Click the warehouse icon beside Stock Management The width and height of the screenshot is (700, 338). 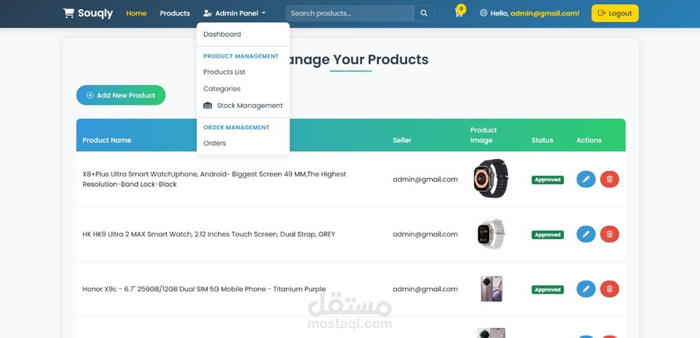[x=208, y=106]
